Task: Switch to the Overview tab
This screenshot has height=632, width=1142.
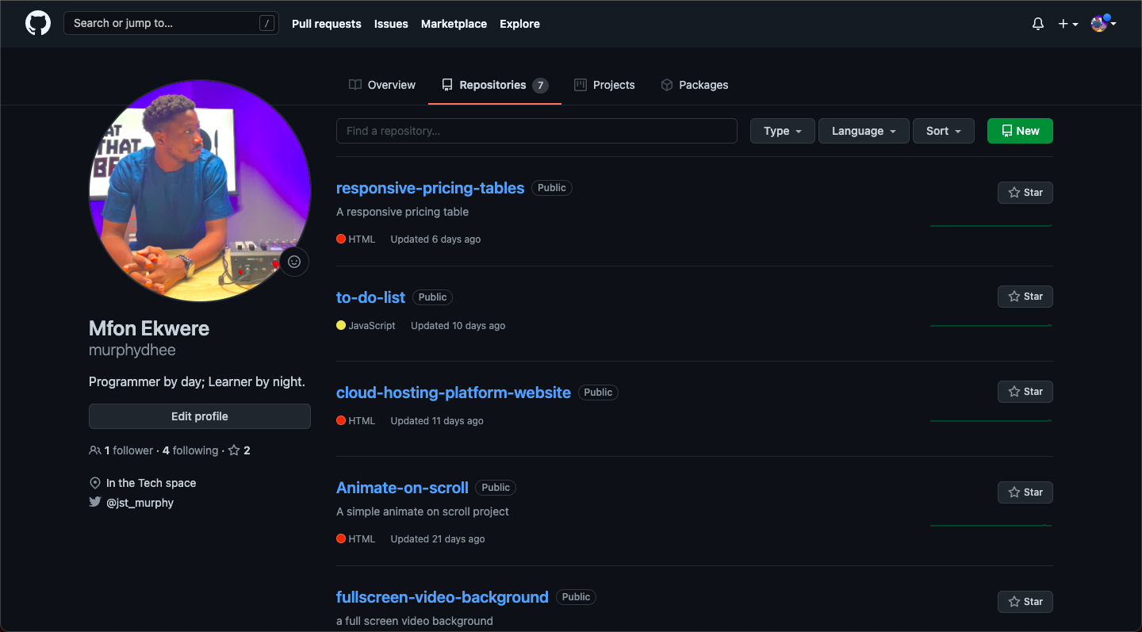Action: [382, 85]
